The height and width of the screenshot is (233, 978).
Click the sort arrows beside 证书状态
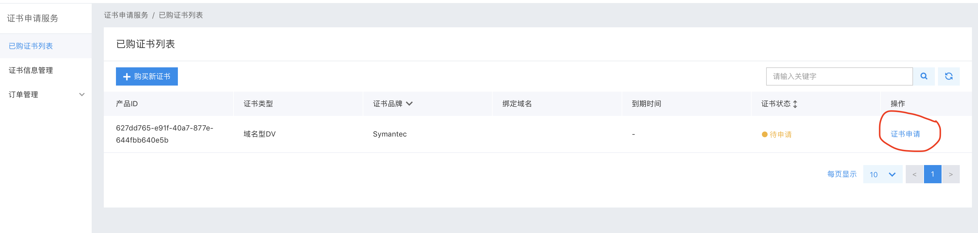[x=795, y=104]
